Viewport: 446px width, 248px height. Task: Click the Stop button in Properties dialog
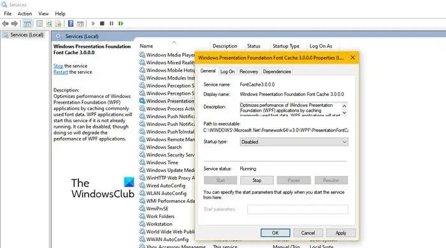coord(257,180)
